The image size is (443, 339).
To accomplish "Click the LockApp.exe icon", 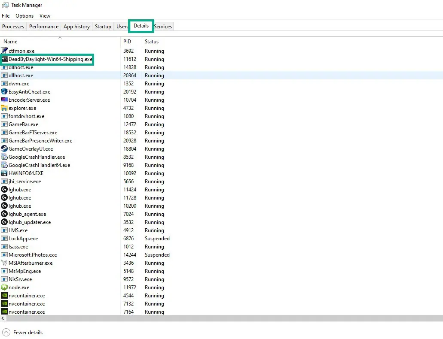I will point(4,239).
